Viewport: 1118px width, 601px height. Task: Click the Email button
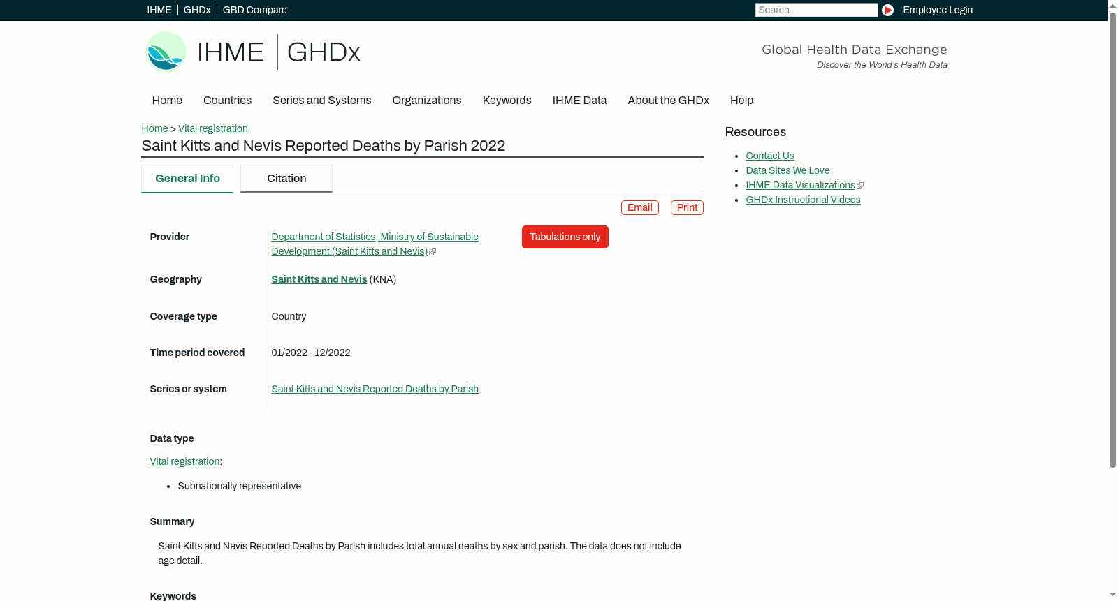pos(640,207)
